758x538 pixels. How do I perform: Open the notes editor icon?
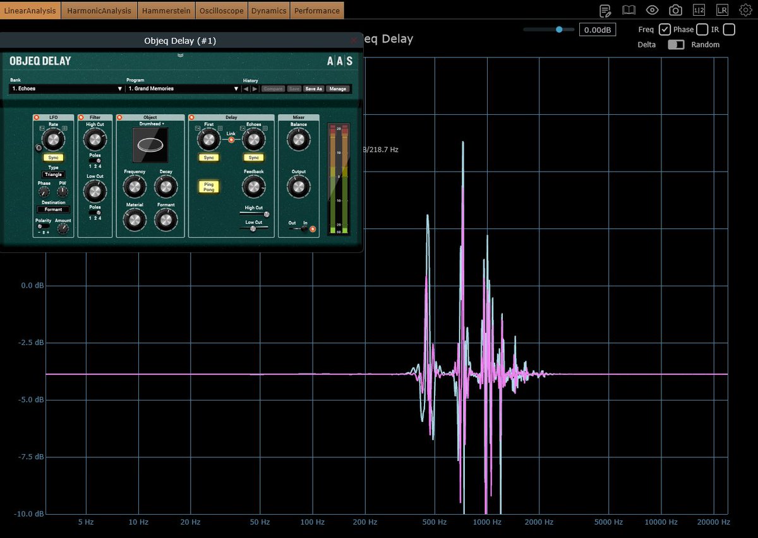(x=605, y=10)
